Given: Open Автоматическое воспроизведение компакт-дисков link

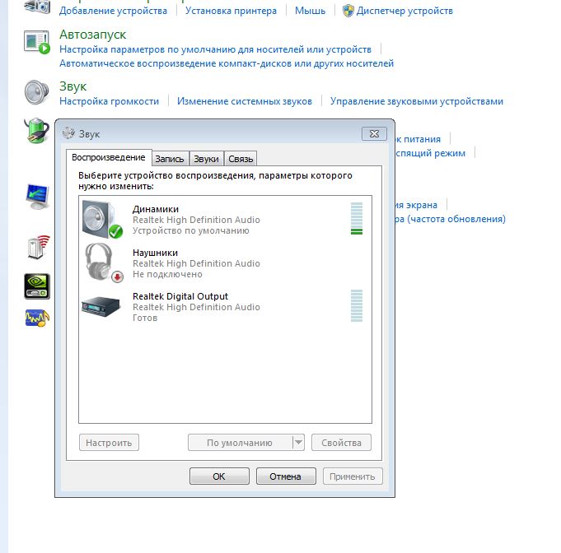Looking at the screenshot, I should click(227, 63).
